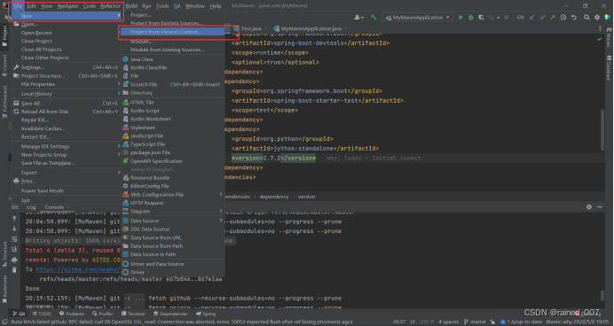Expand Local History submenu
This screenshot has width=614, height=326.
[x=67, y=94]
